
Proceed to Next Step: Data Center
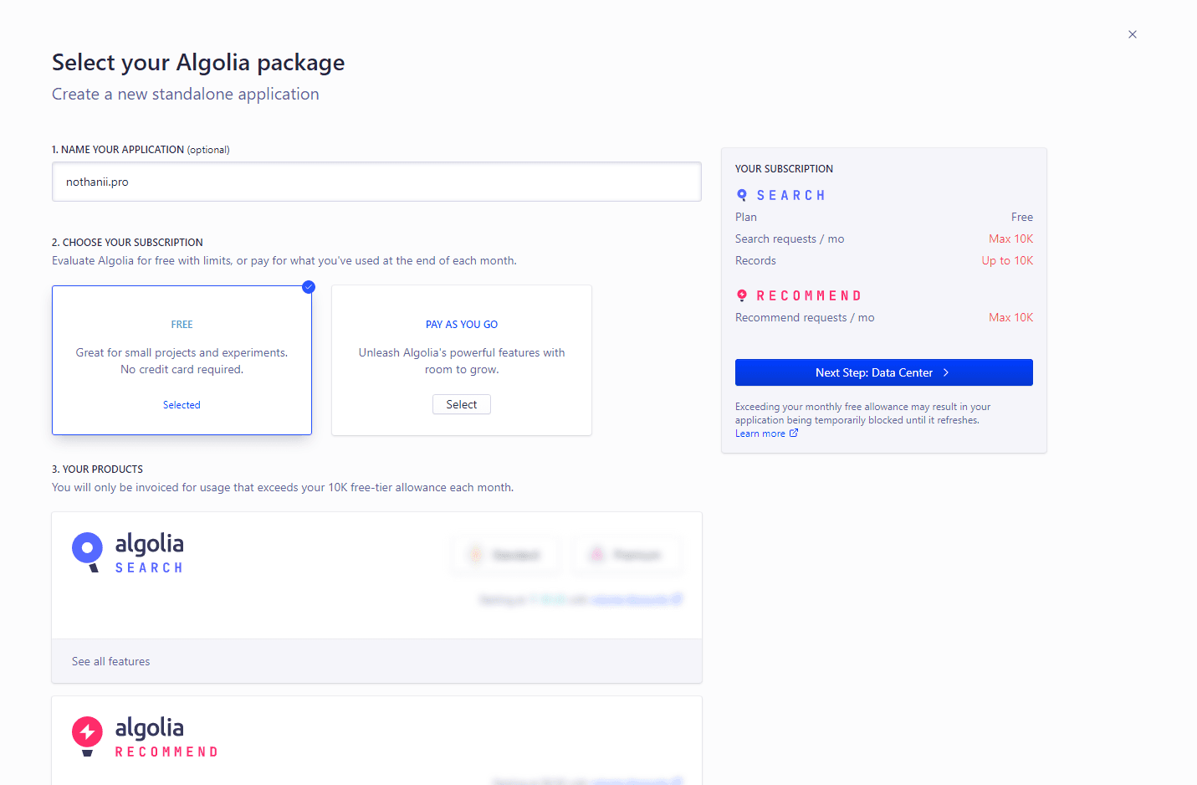click(x=884, y=372)
